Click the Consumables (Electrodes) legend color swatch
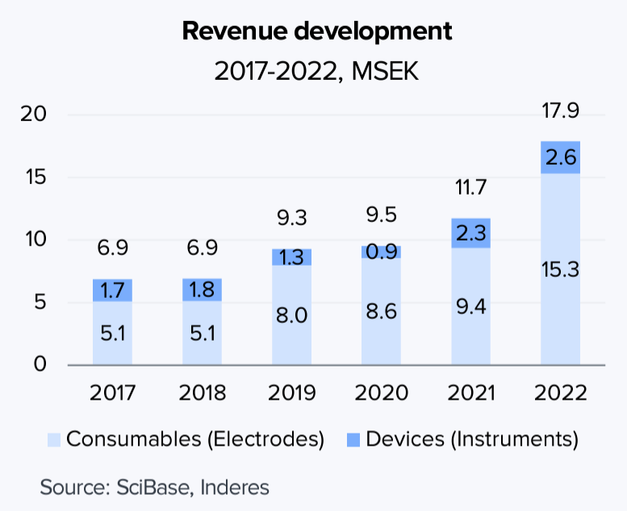 tap(55, 440)
